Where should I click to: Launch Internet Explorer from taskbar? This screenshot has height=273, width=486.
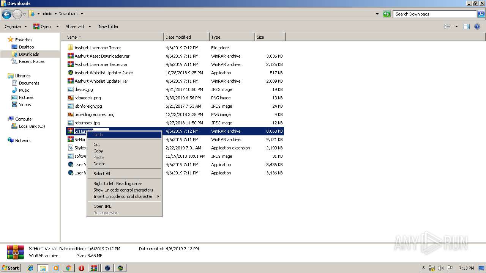(x=30, y=268)
